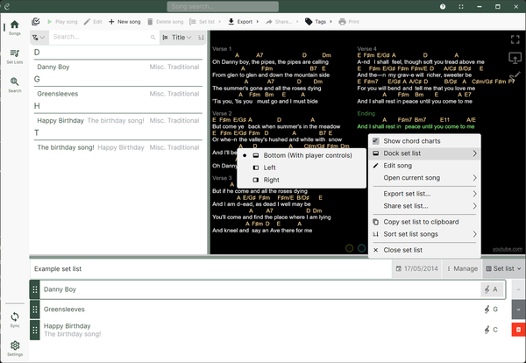Open the Set Lists sidebar page

[x=14, y=56]
